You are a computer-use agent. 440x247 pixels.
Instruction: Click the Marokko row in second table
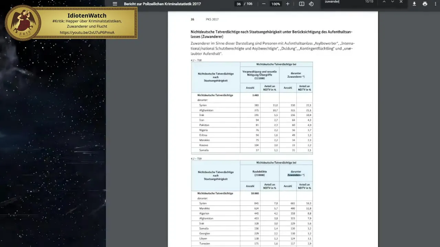[252, 208]
